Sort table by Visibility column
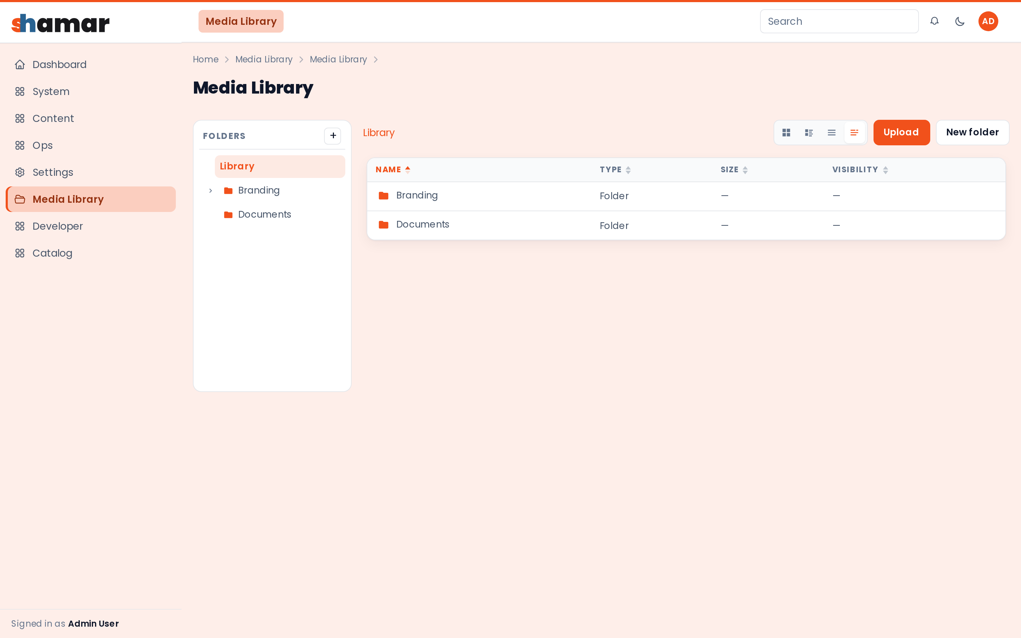 (860, 170)
